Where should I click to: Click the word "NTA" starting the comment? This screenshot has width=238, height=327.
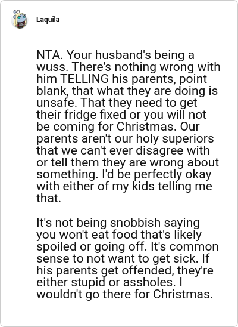coord(47,55)
